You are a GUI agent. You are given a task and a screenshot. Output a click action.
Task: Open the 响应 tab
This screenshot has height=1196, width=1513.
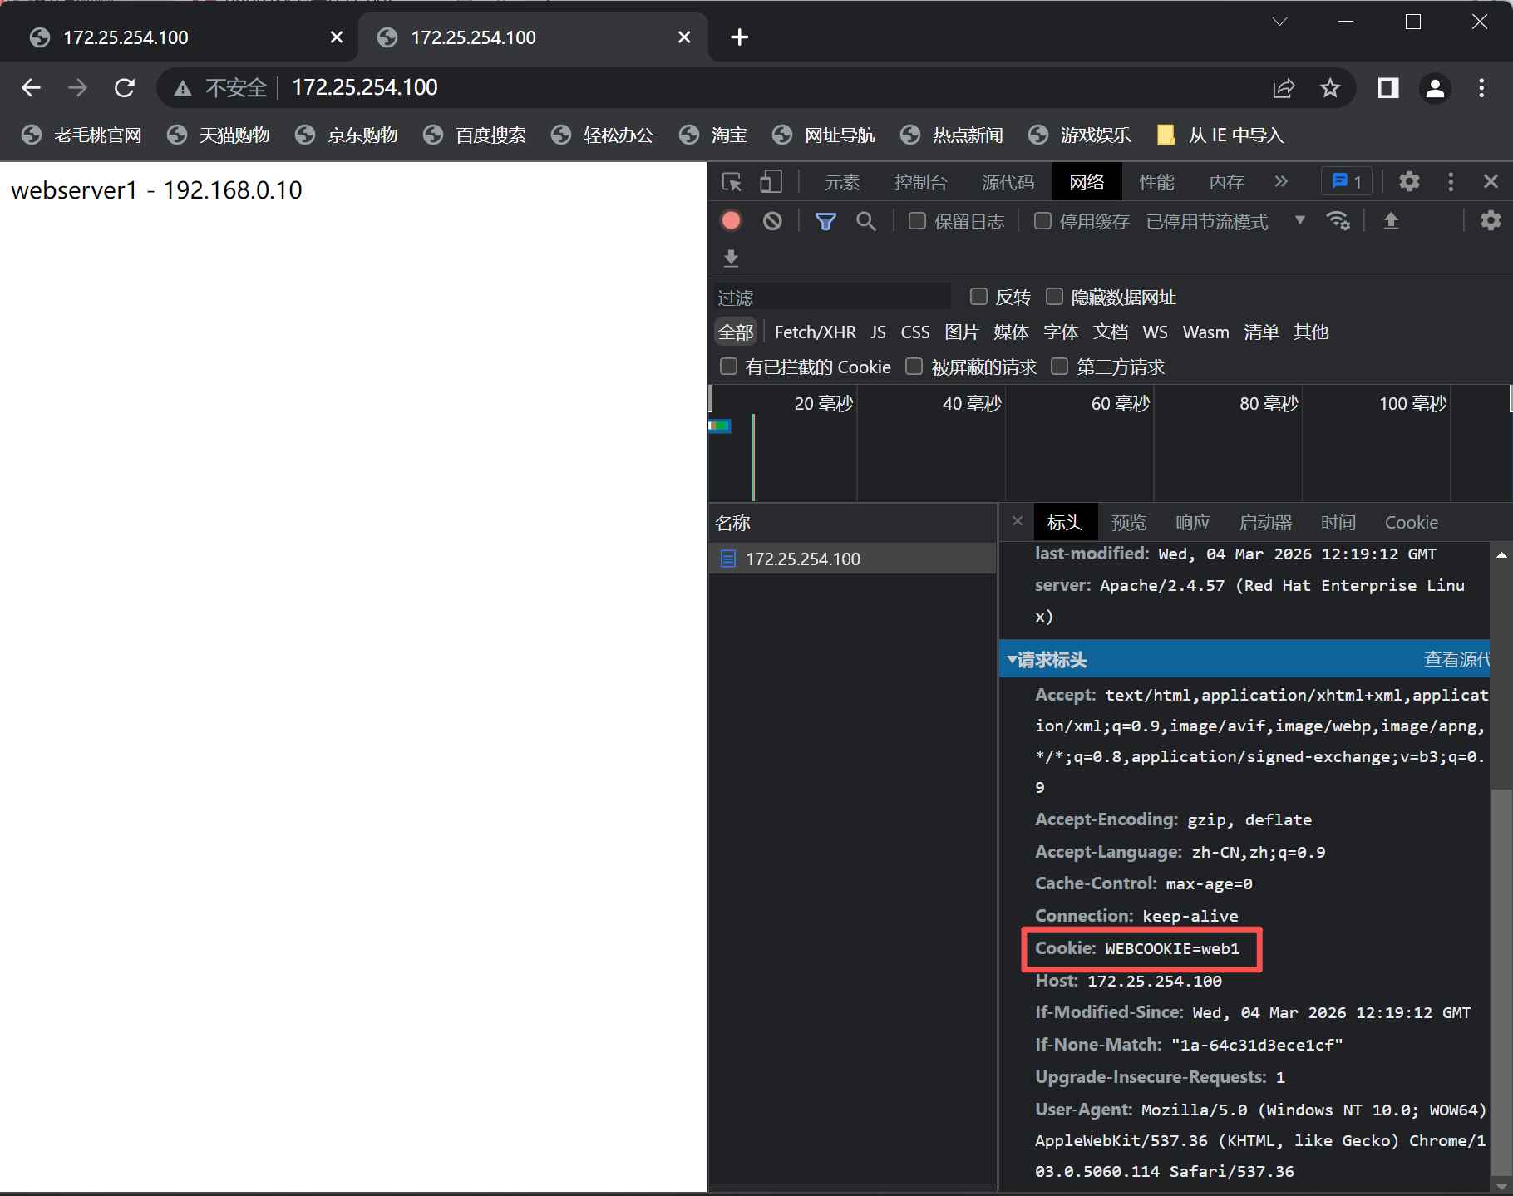[x=1193, y=522]
